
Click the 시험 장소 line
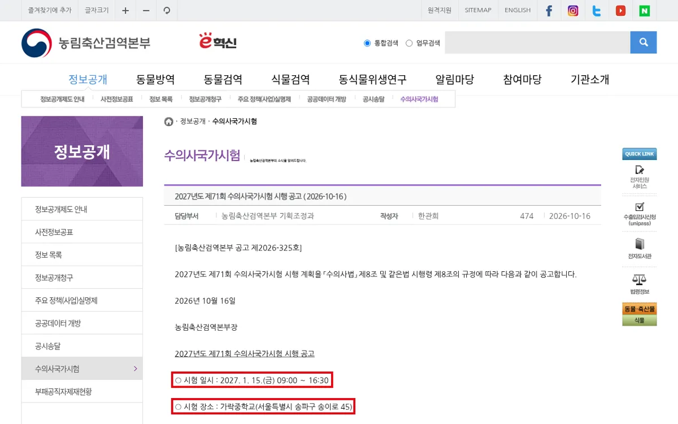pyautogui.click(x=263, y=406)
